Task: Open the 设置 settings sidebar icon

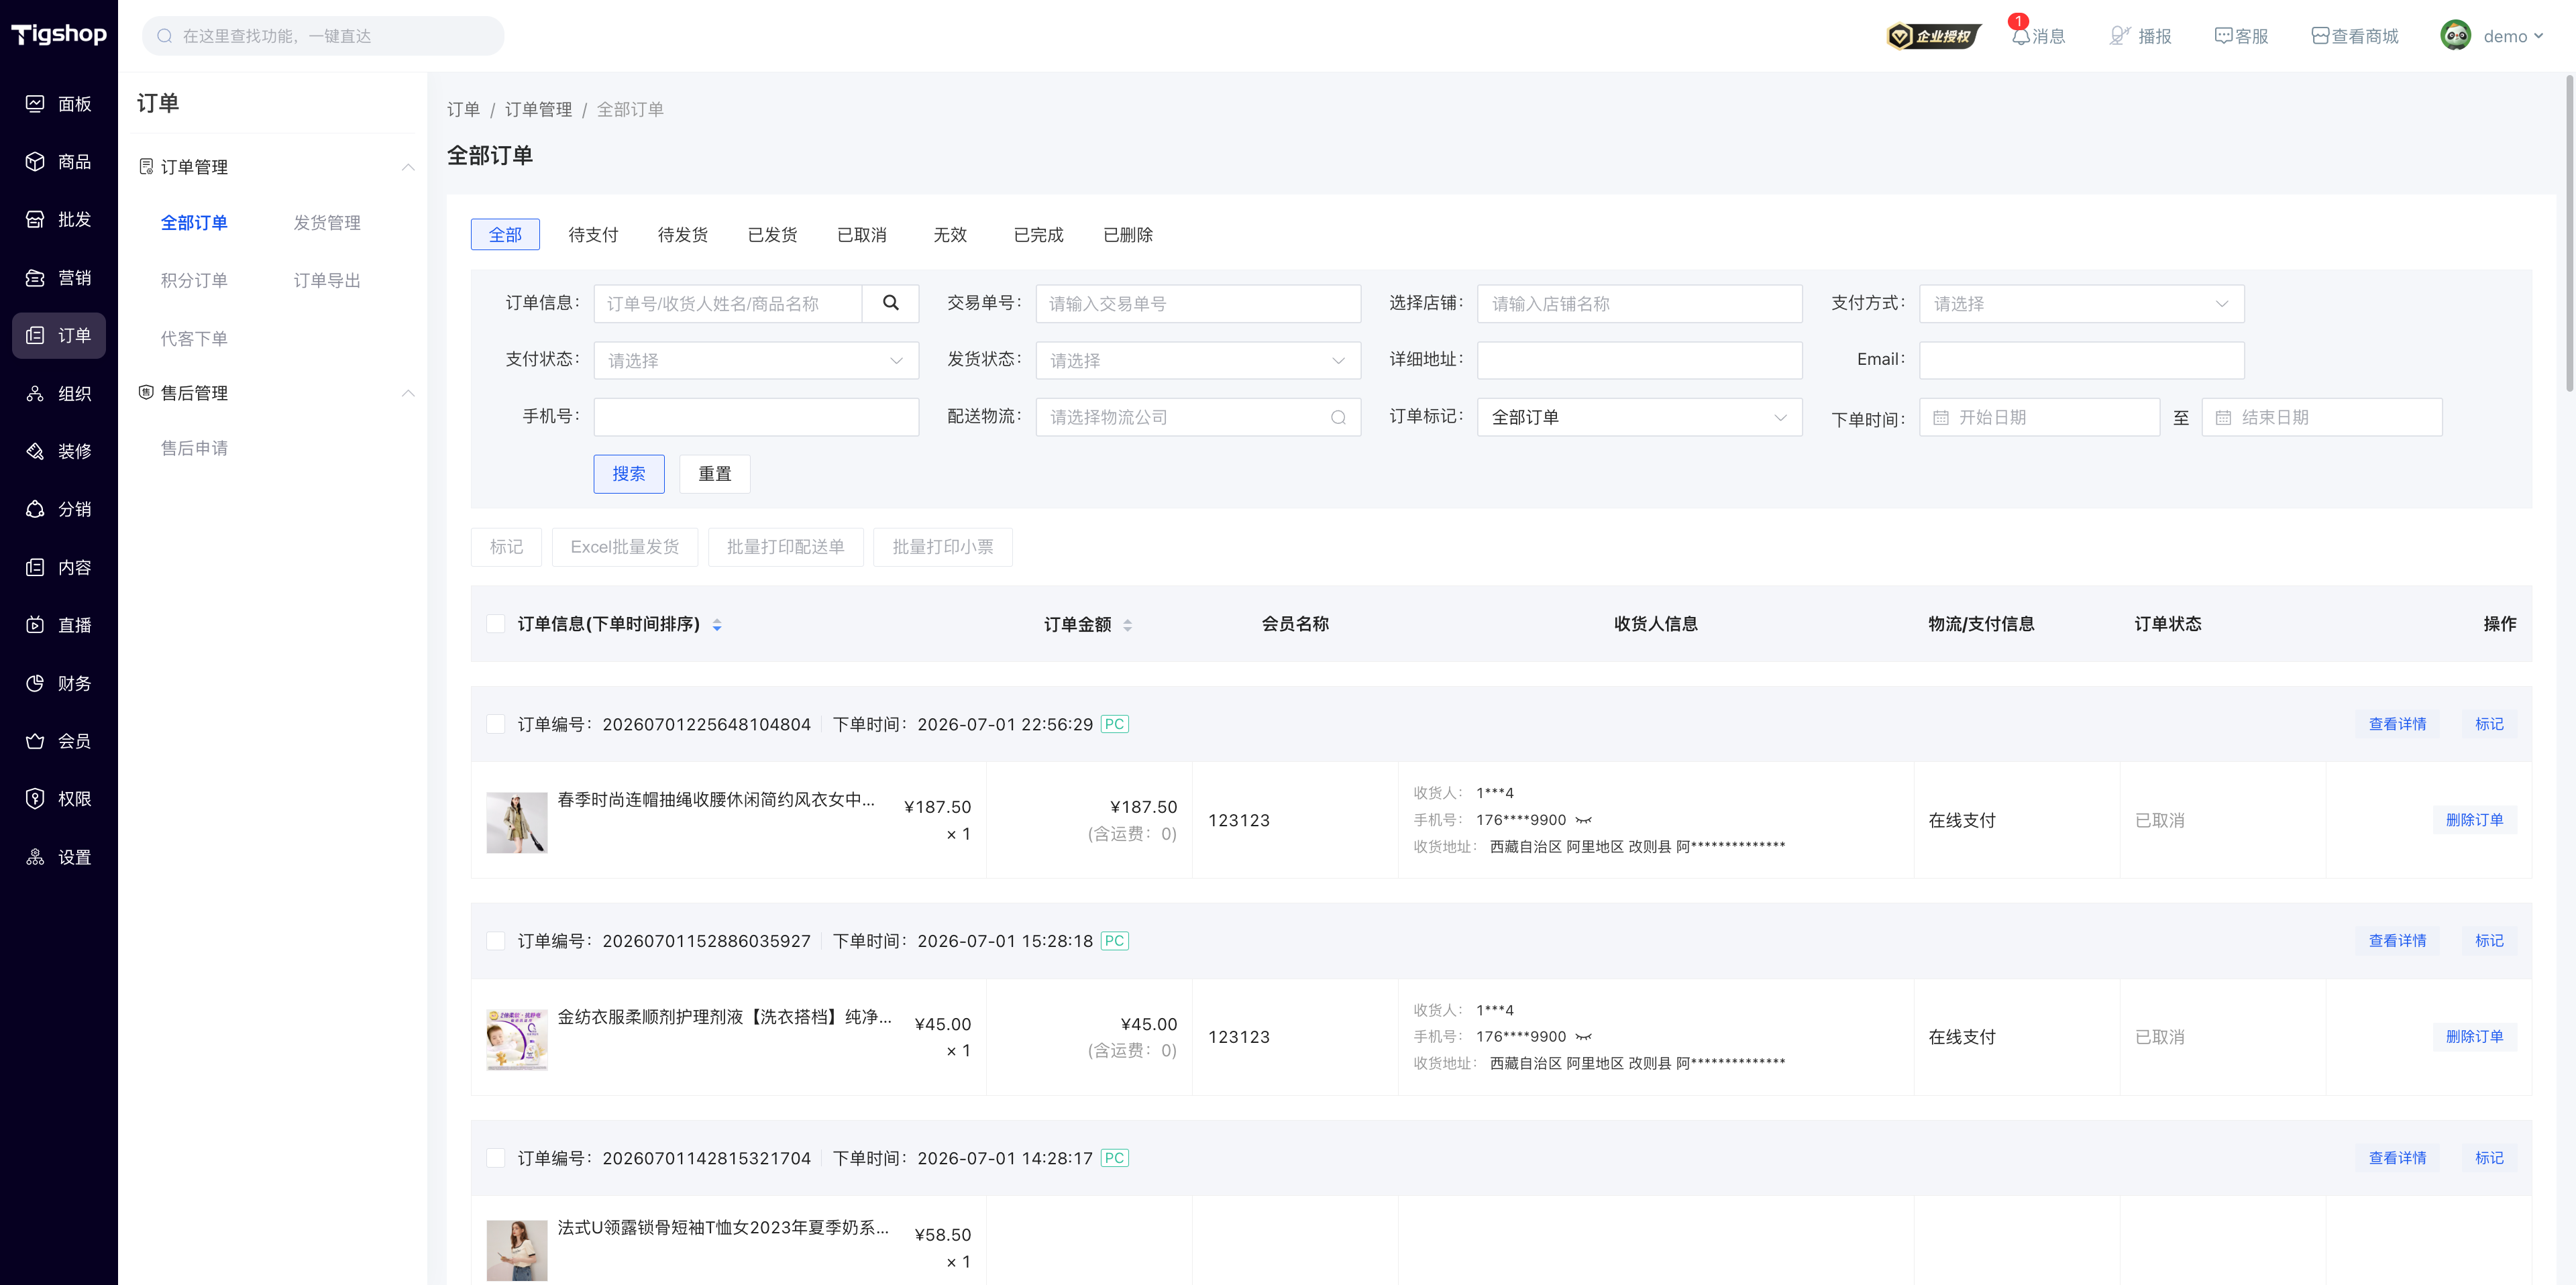Action: click(35, 857)
